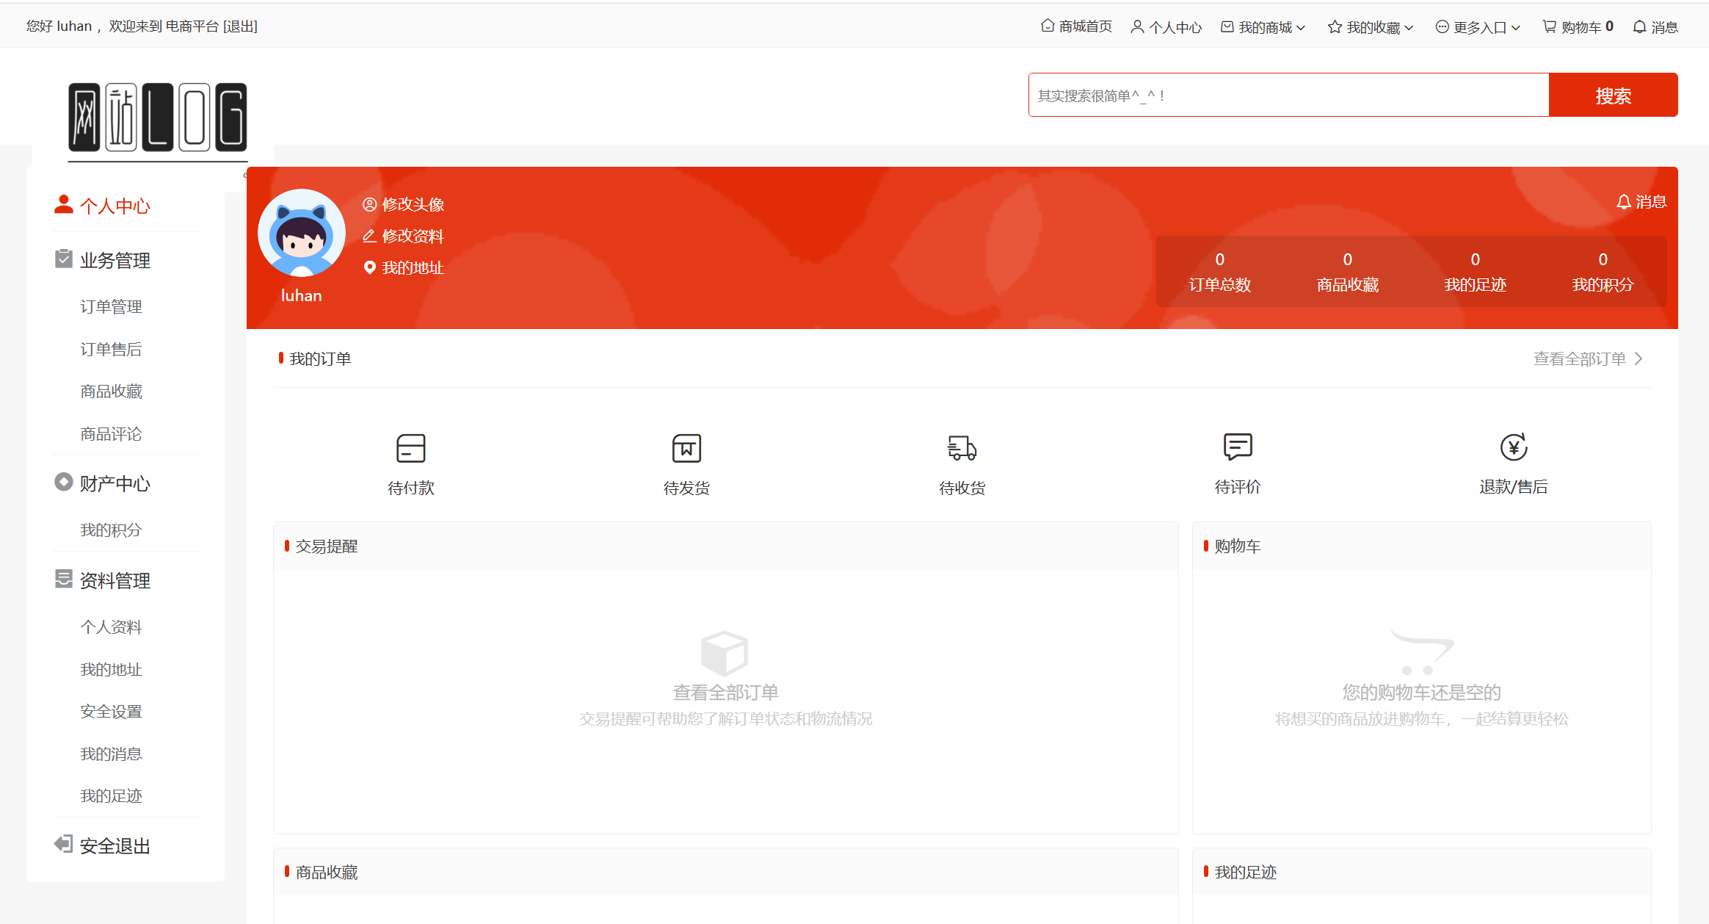
Task: Click 安全退出 text in sidebar
Action: [x=115, y=846]
